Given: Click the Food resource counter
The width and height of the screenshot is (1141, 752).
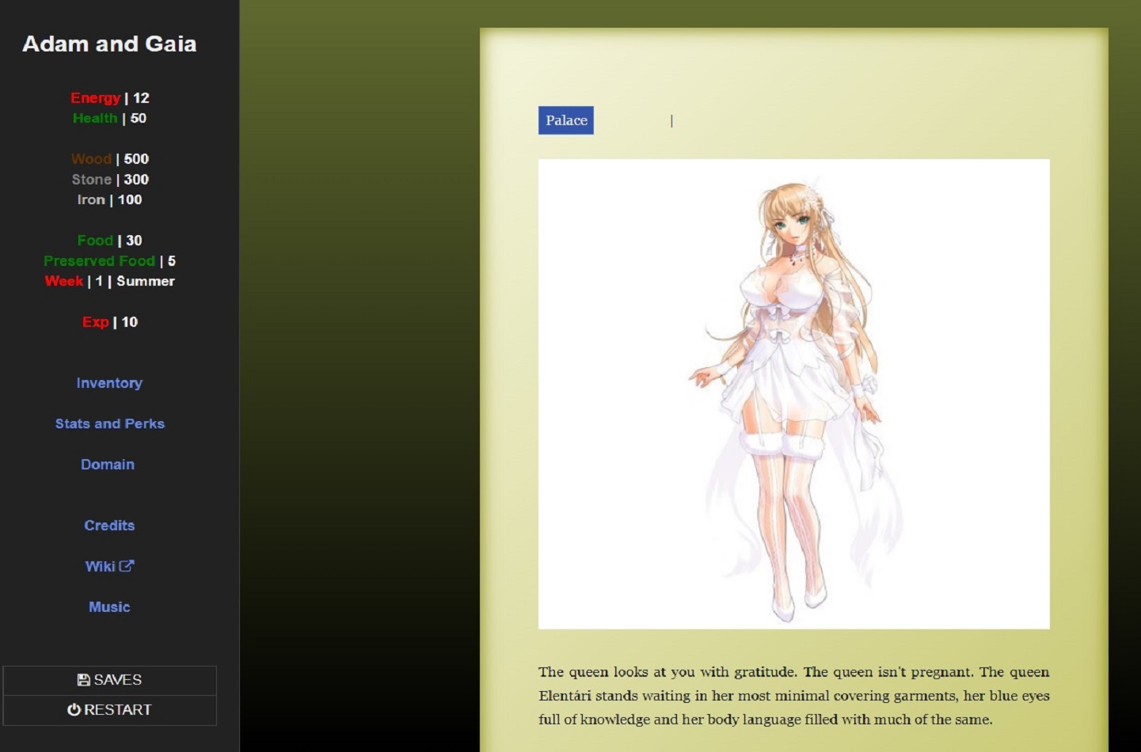Looking at the screenshot, I should tap(108, 240).
